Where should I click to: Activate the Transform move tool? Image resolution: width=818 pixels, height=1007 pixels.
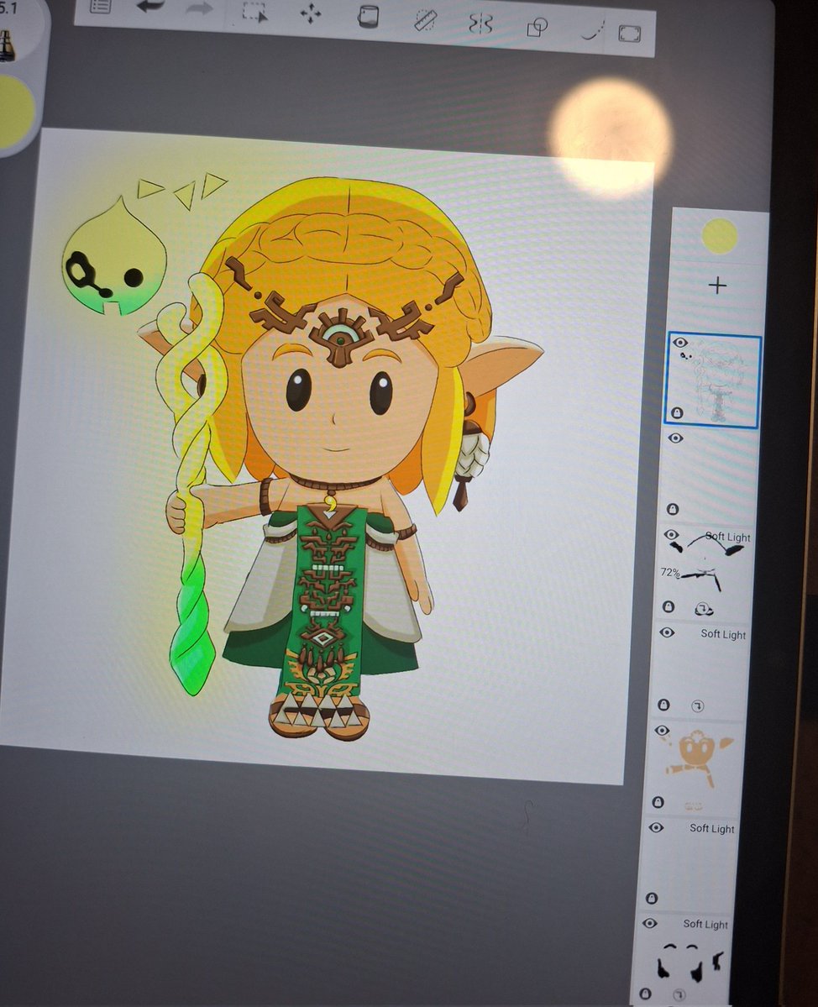coord(311,13)
